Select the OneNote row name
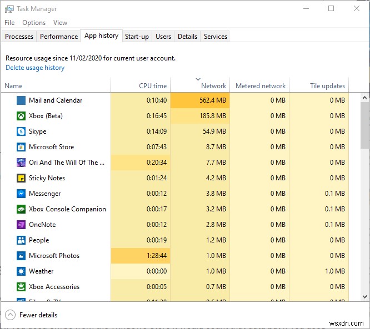370x329 pixels. 42,225
